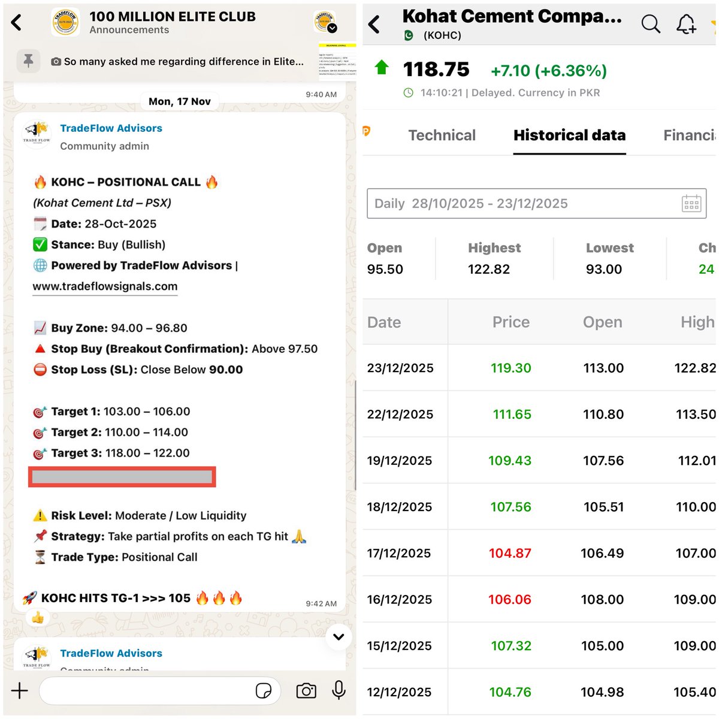Go back from the Kohat Cement page
Viewport: 719px width, 719px height.
coord(374,25)
